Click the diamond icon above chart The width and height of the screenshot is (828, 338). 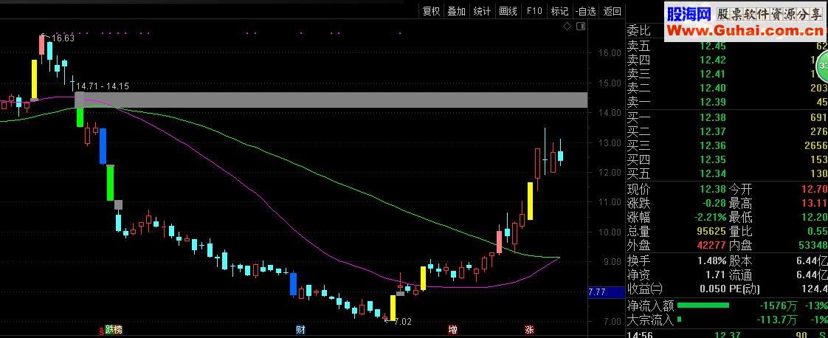[567, 27]
